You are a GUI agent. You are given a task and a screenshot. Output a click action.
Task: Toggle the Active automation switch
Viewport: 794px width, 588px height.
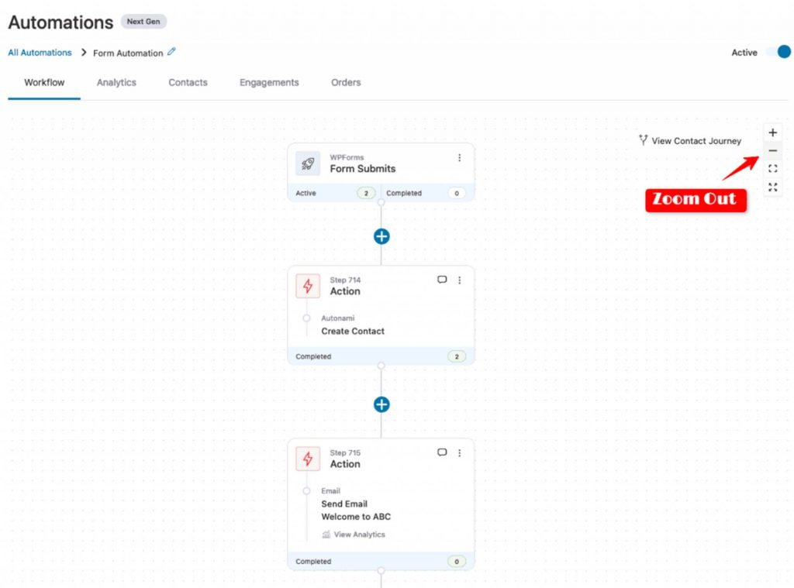pyautogui.click(x=778, y=52)
